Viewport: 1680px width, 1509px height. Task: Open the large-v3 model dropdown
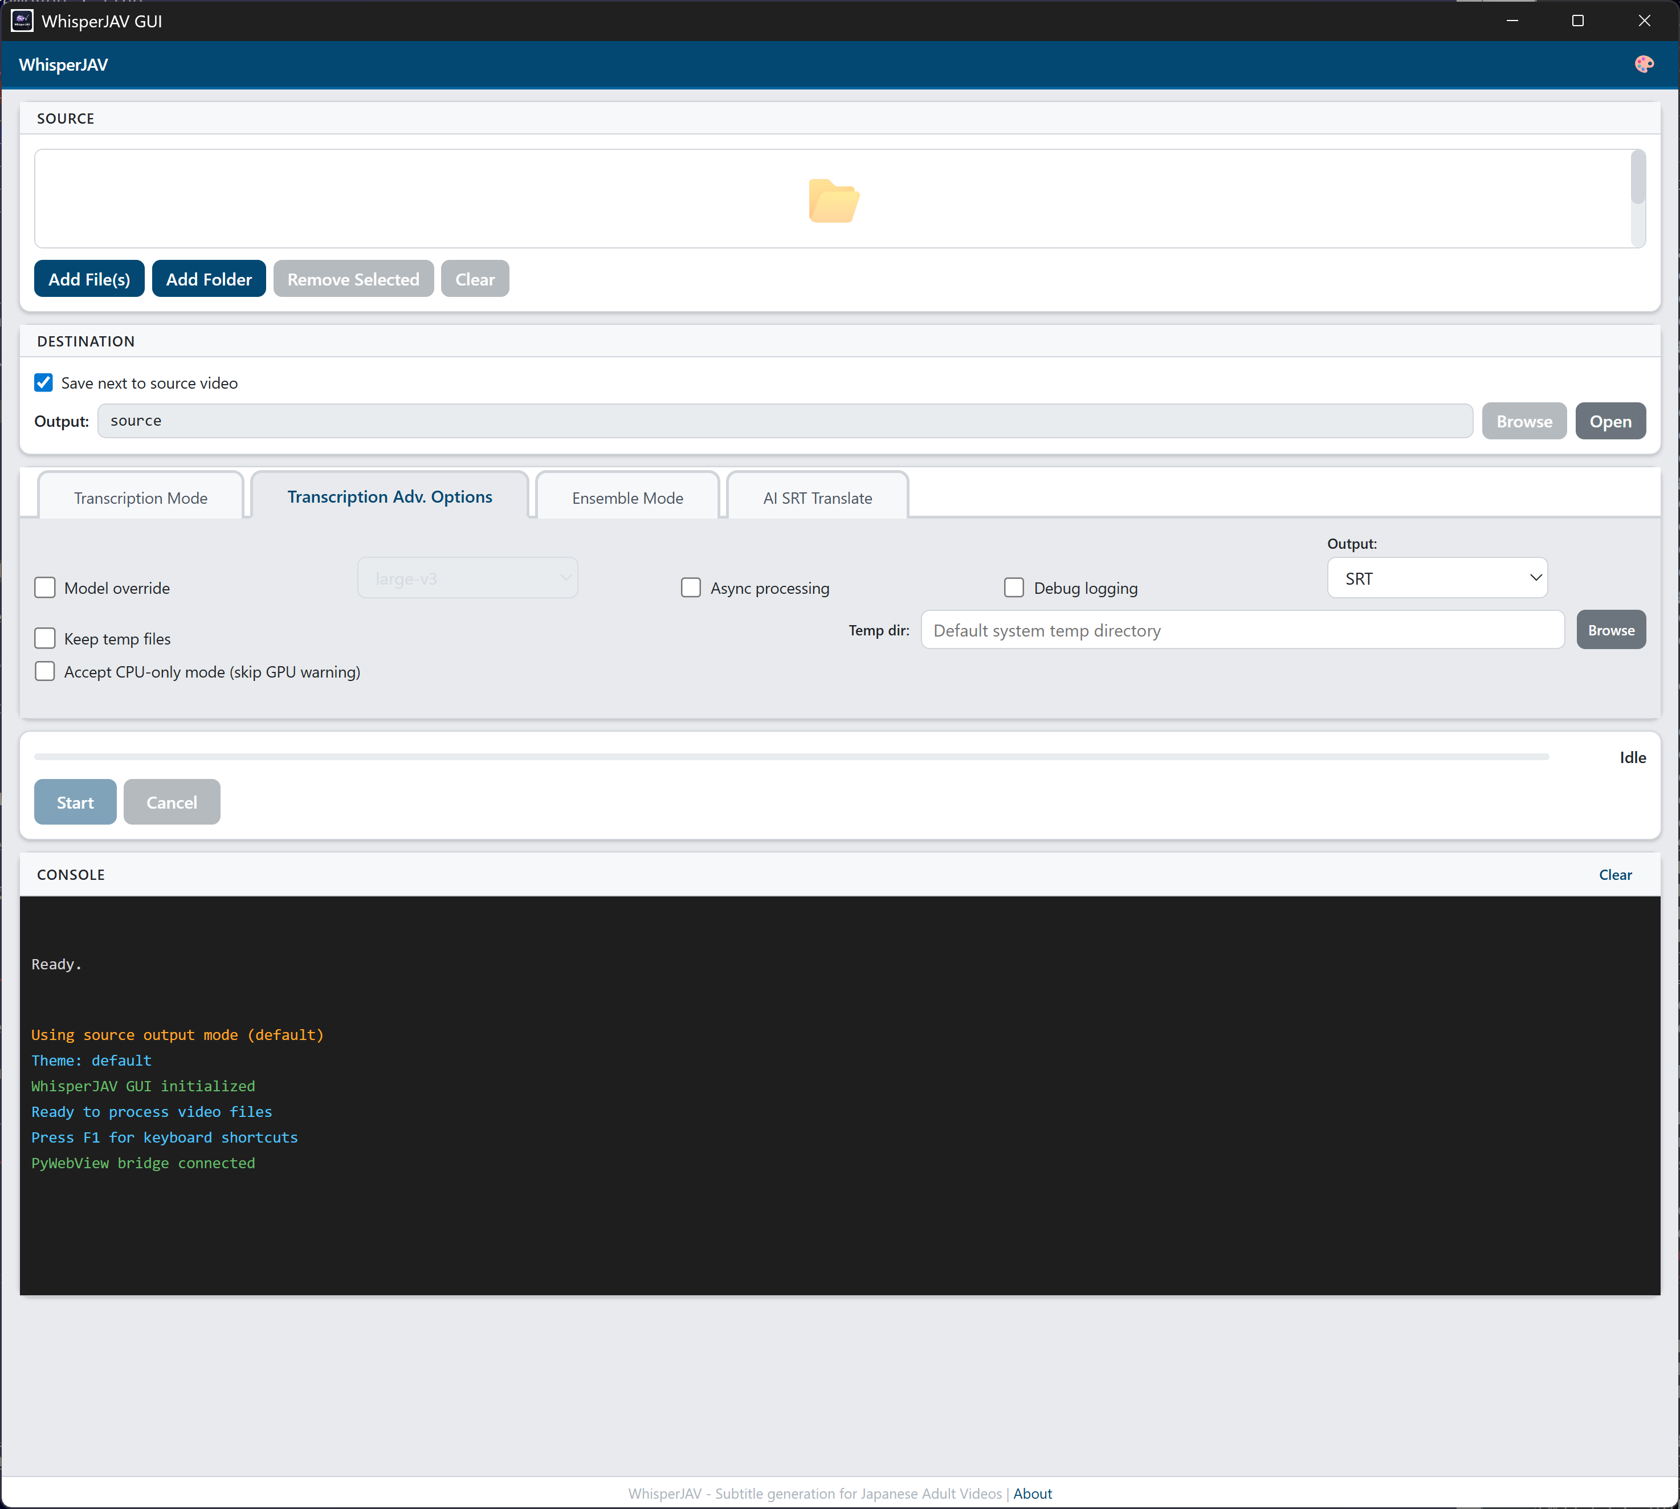467,578
